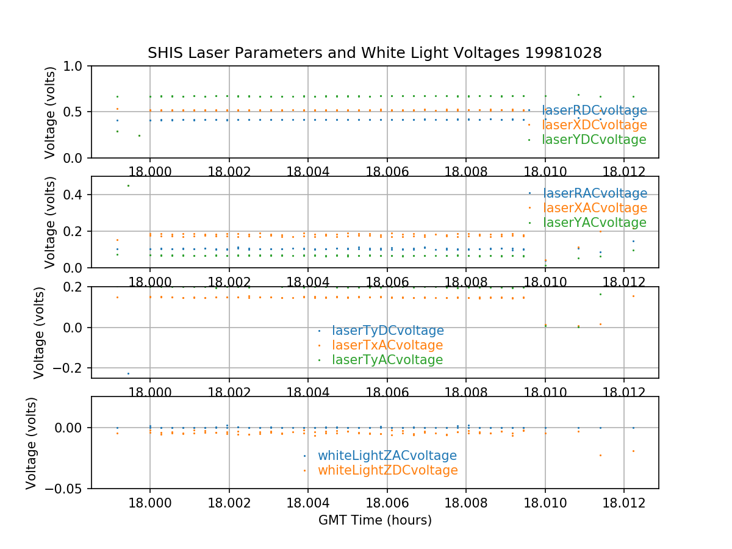Select the laserXACvoltage legend entry
The width and height of the screenshot is (732, 549).
[x=594, y=208]
